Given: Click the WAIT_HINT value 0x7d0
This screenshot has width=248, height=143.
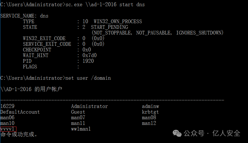Looking at the screenshot, I should 90,55.
